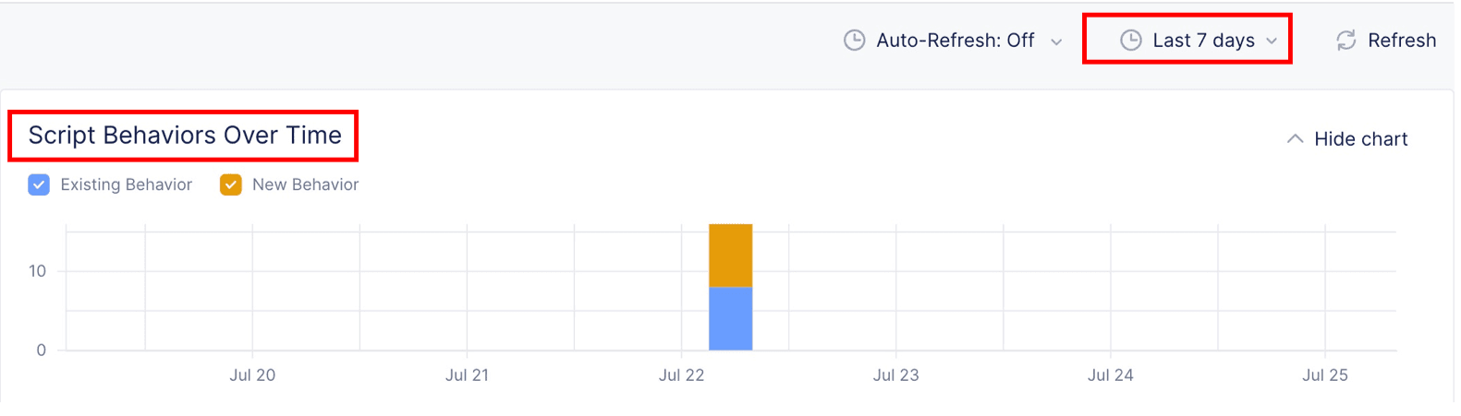
Task: Click the orange New Behavior bar segment
Action: pos(730,256)
